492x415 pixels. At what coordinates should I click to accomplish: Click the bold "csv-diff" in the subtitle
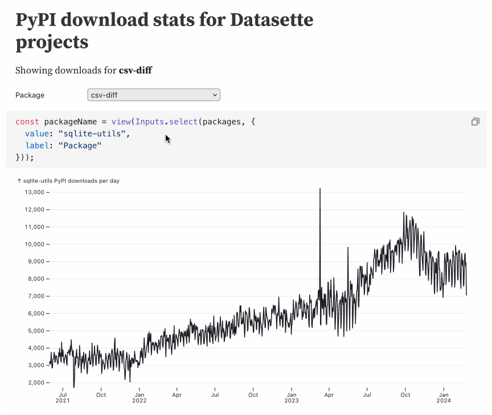135,70
